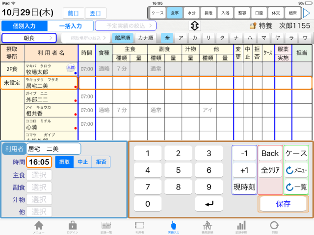Tap the home Menu icon in bottom bar
Image resolution: width=314 pixels, height=235 pixels.
[38, 227]
